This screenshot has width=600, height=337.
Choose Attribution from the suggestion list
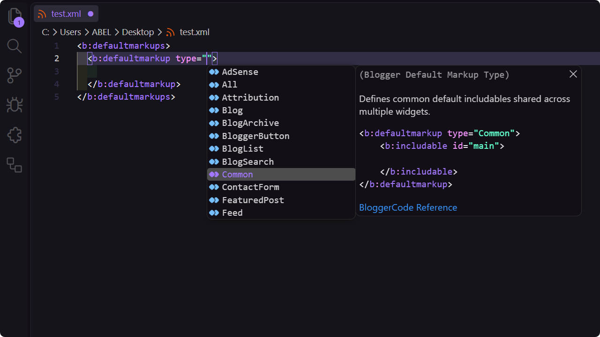click(x=281, y=97)
